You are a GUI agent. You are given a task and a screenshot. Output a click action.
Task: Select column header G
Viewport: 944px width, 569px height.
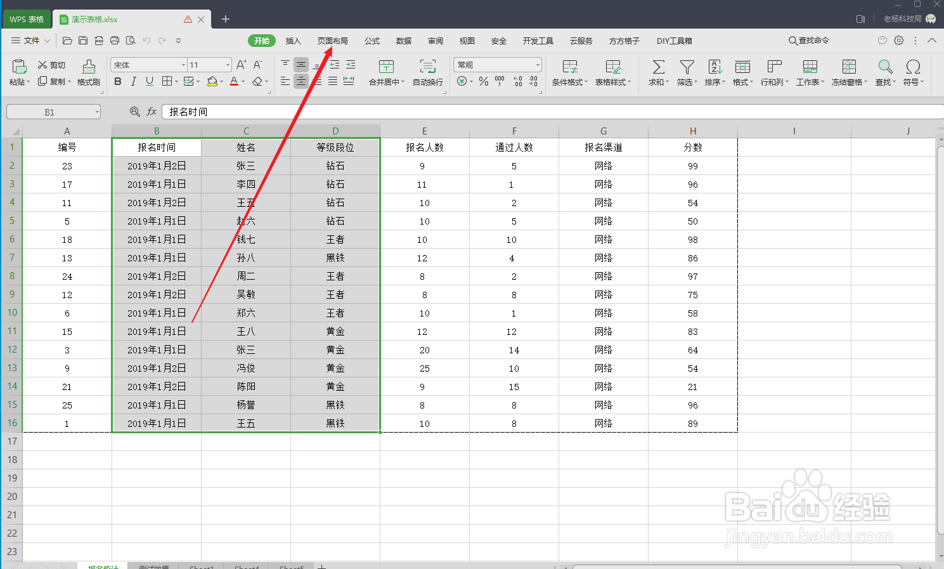604,131
